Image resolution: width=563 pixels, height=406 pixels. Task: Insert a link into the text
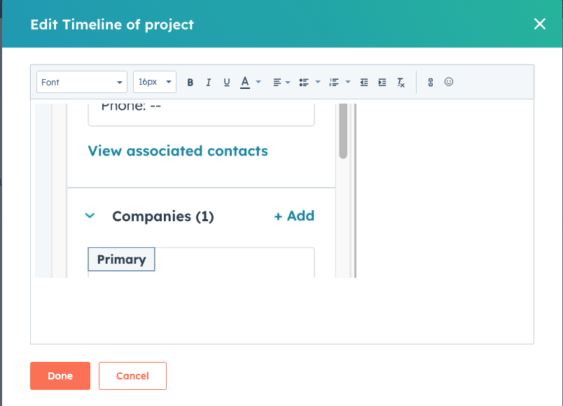pyautogui.click(x=430, y=82)
